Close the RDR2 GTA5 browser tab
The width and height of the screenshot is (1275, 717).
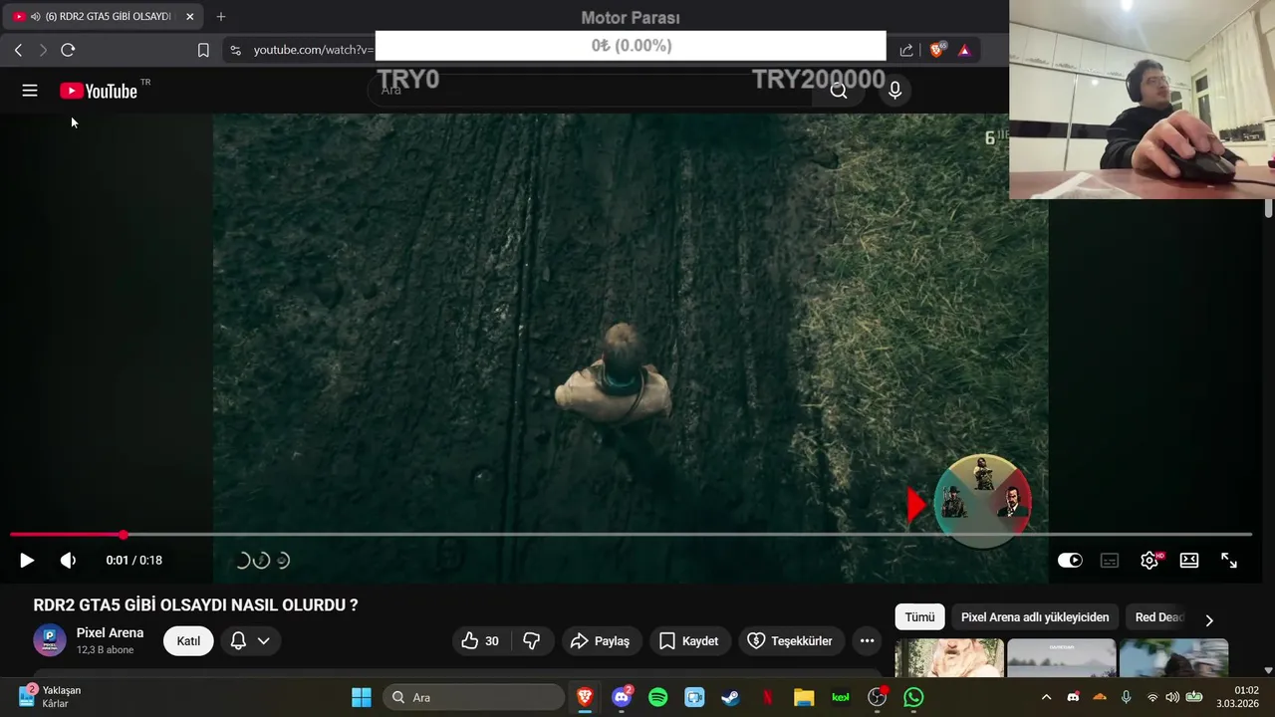[190, 17]
